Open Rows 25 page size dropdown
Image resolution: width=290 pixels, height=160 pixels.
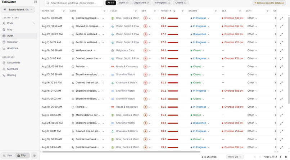tap(235, 157)
